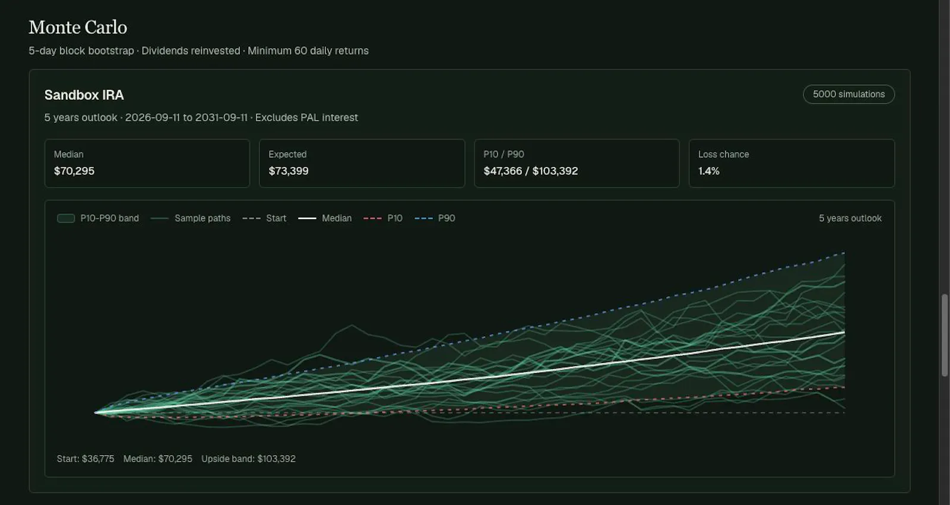Click the 1.4% loss chance value

coord(709,171)
